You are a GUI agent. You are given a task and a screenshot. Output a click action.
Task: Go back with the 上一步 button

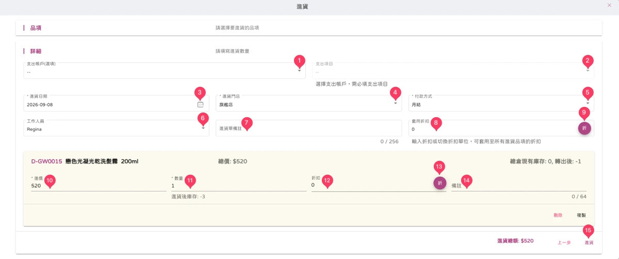tap(564, 242)
